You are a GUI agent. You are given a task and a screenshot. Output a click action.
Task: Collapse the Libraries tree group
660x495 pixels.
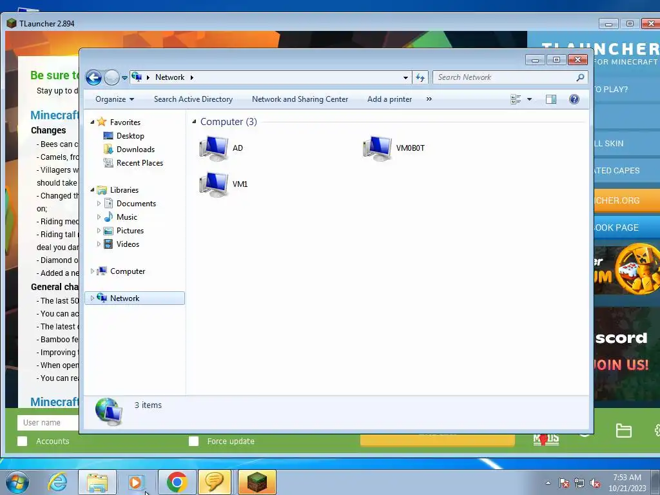pyautogui.click(x=92, y=190)
